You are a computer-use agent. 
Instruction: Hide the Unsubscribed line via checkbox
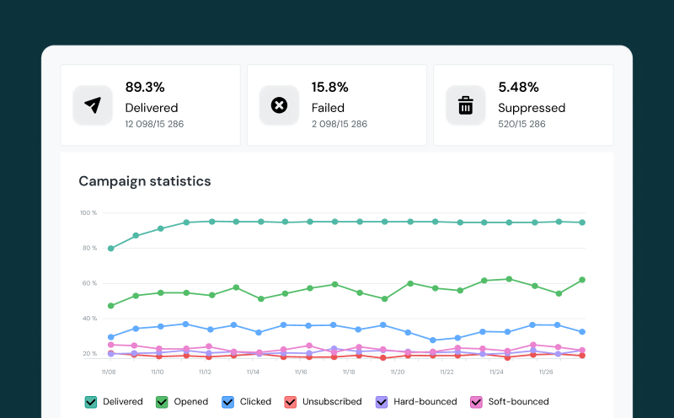tap(291, 402)
